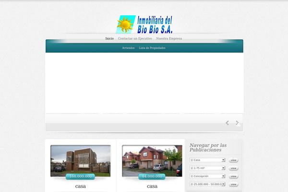Open the area dropdown showing 1-75 mt²

point(207,168)
